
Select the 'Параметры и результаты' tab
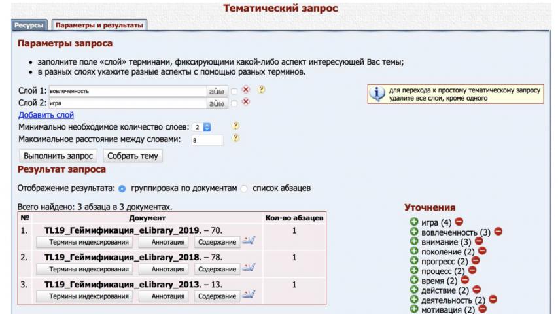[99, 25]
